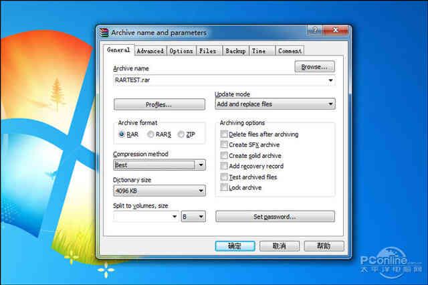428x285 pixels.
Task: Switch to the Advanced tab
Action: 150,51
